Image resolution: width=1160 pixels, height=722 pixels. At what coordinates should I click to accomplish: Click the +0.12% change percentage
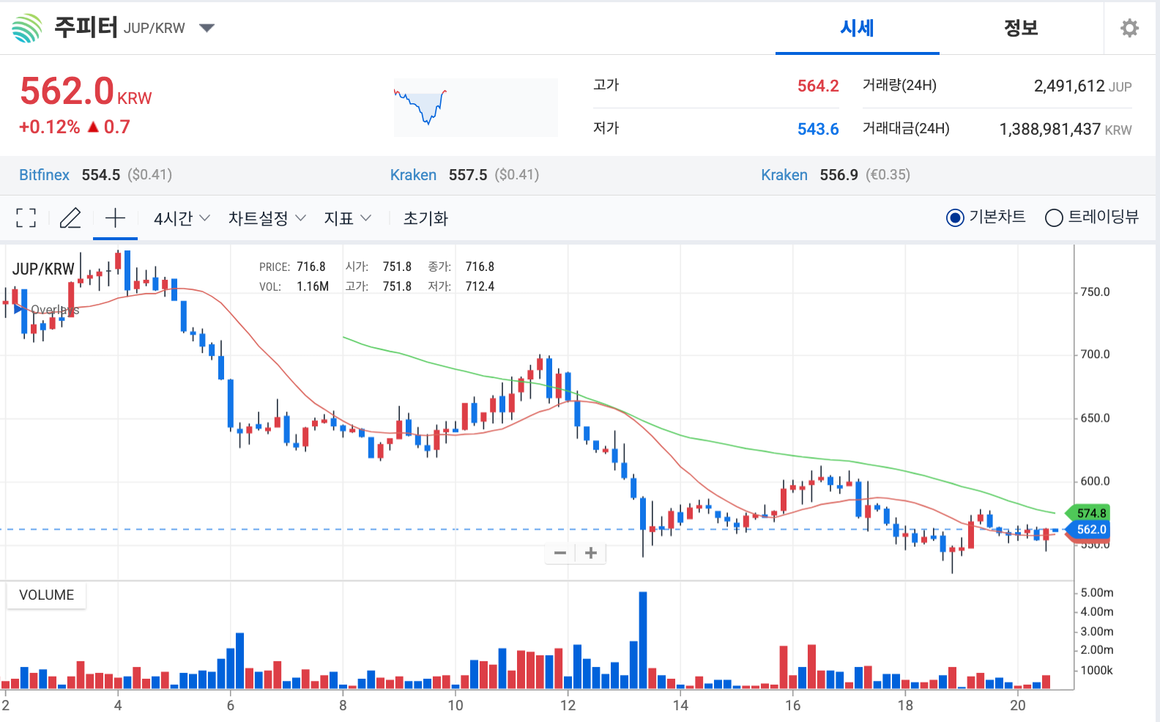pyautogui.click(x=49, y=127)
